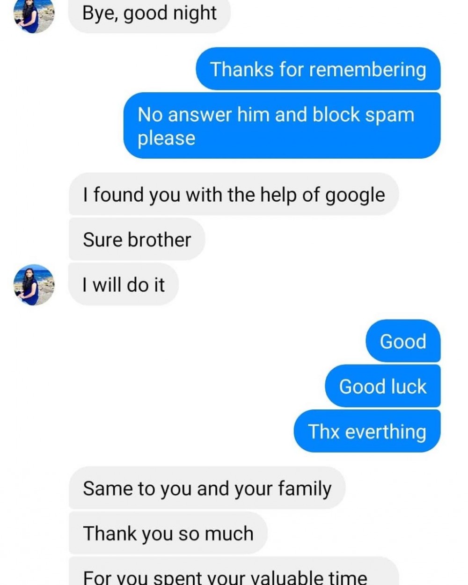Select the "Thx everthing" message bubble
Viewport: 468px width, 585px height.
(367, 431)
